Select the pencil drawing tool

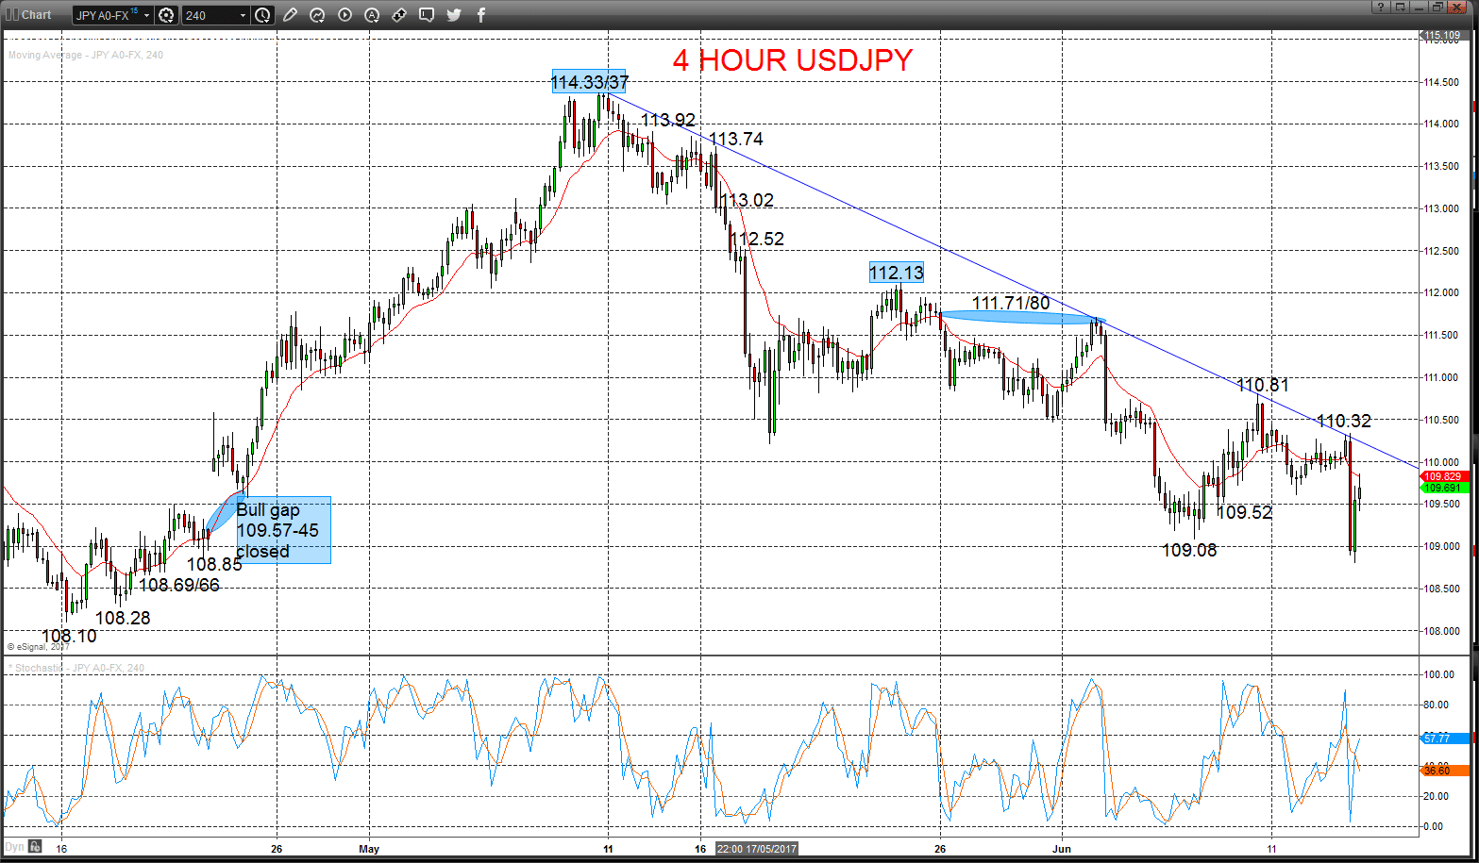(x=290, y=15)
